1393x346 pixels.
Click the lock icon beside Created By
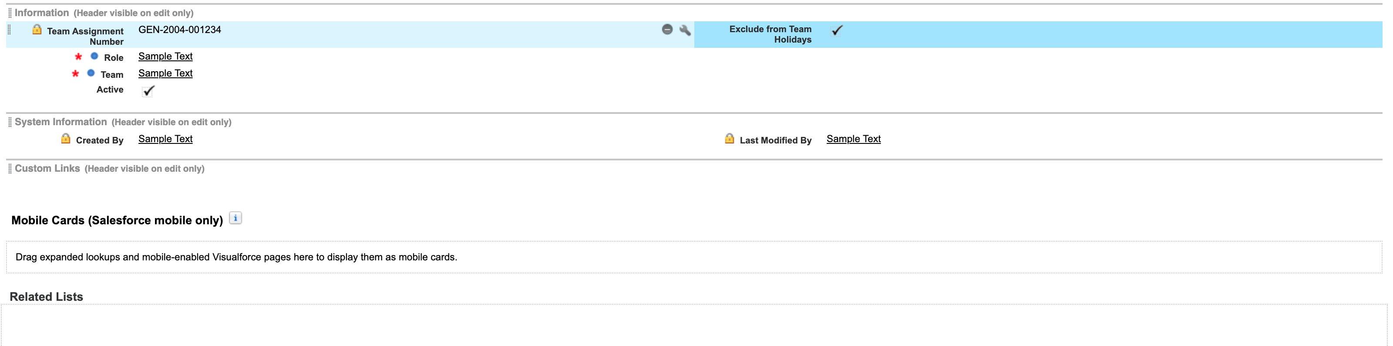tap(65, 139)
